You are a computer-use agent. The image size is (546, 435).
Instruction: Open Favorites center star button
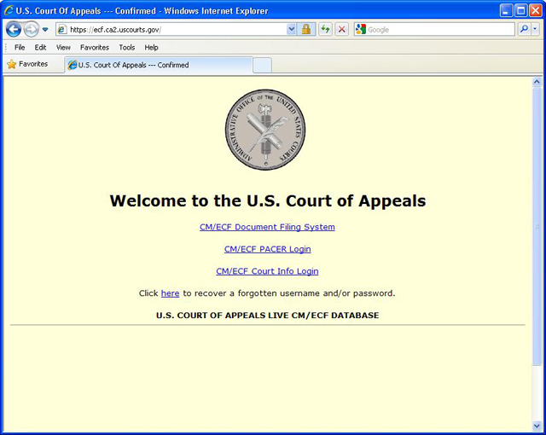click(28, 64)
